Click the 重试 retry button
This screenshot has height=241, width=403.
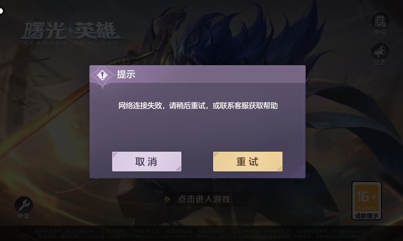(247, 161)
